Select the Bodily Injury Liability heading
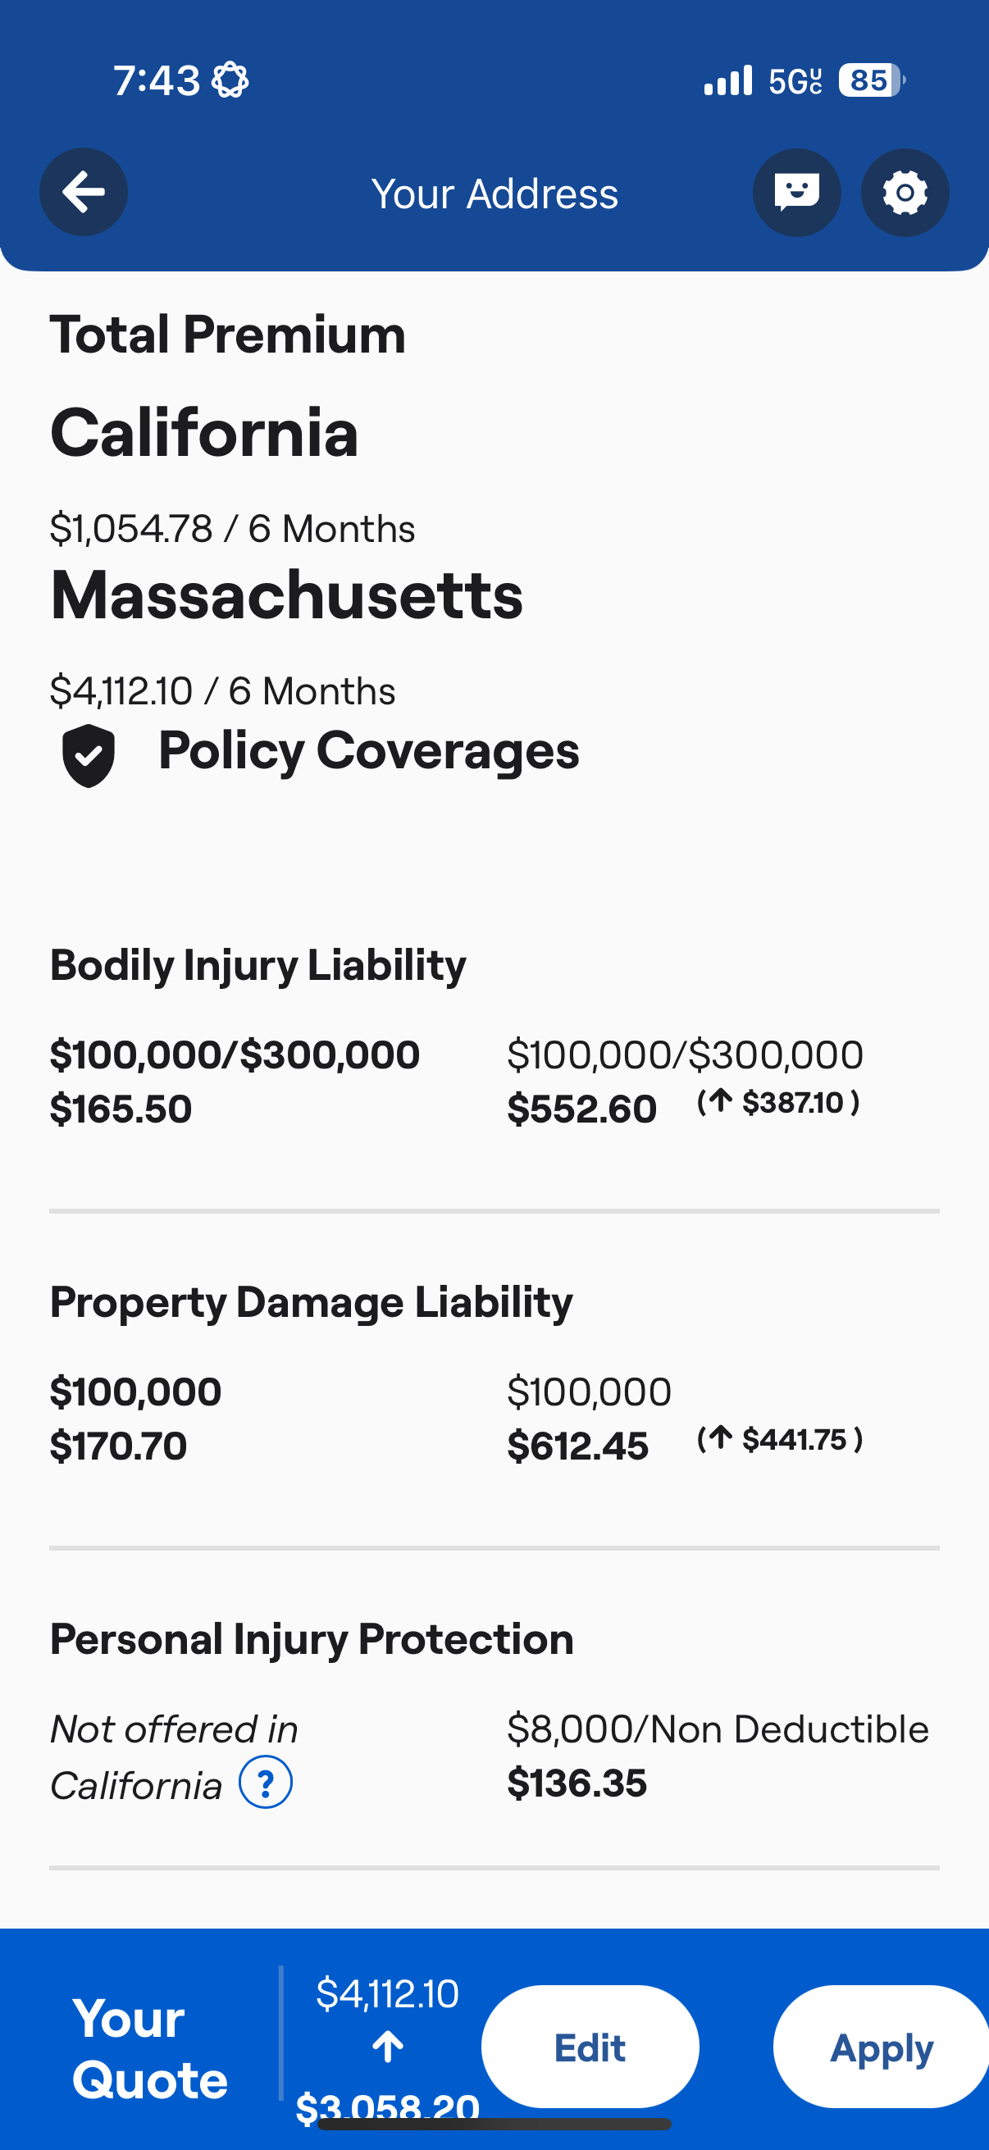 (x=258, y=965)
